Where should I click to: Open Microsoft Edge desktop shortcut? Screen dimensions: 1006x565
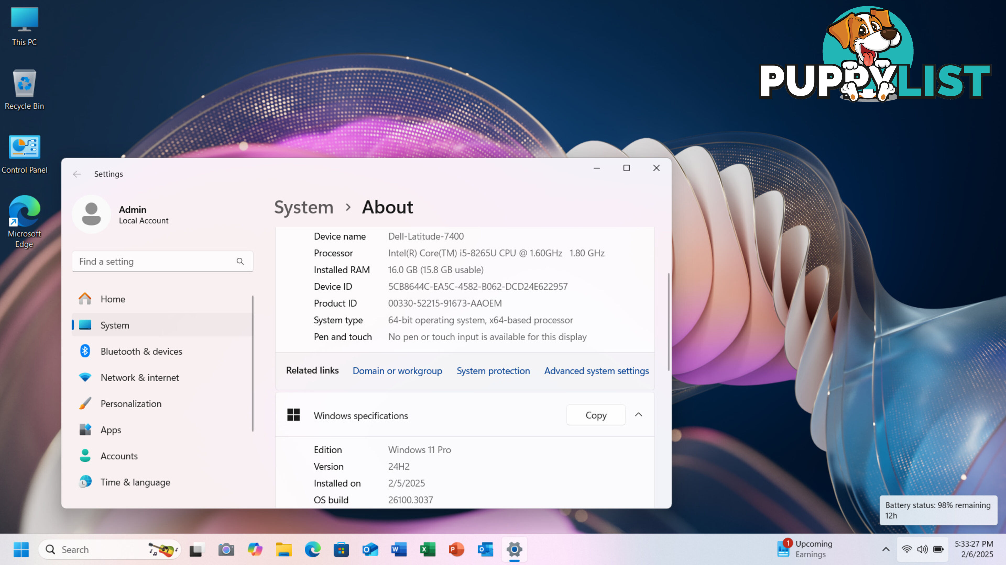24,222
